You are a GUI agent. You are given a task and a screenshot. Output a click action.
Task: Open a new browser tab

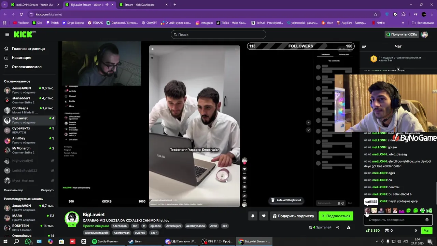[x=175, y=5]
